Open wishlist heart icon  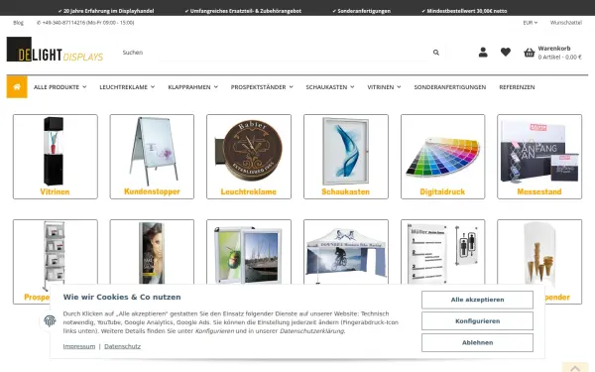(x=506, y=52)
